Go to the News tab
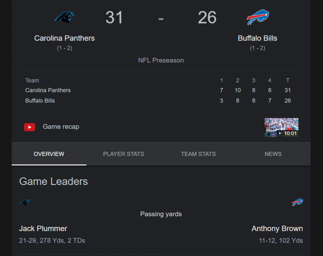This screenshot has width=323, height=256. 273,154
